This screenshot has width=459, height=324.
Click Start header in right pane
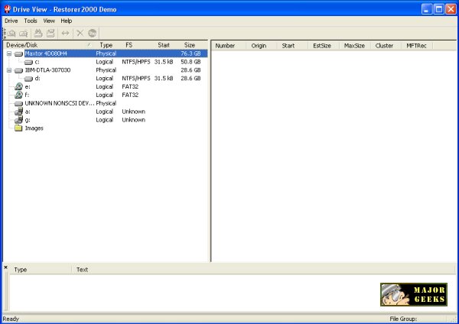coord(292,46)
